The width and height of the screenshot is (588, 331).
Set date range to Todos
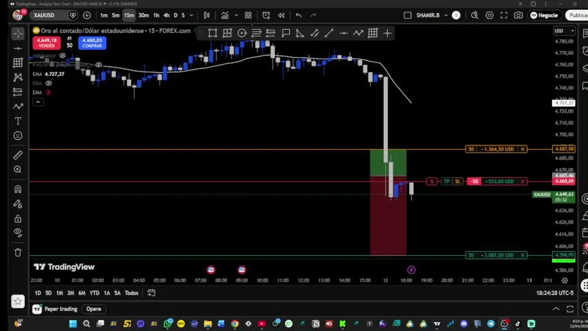[132, 293]
